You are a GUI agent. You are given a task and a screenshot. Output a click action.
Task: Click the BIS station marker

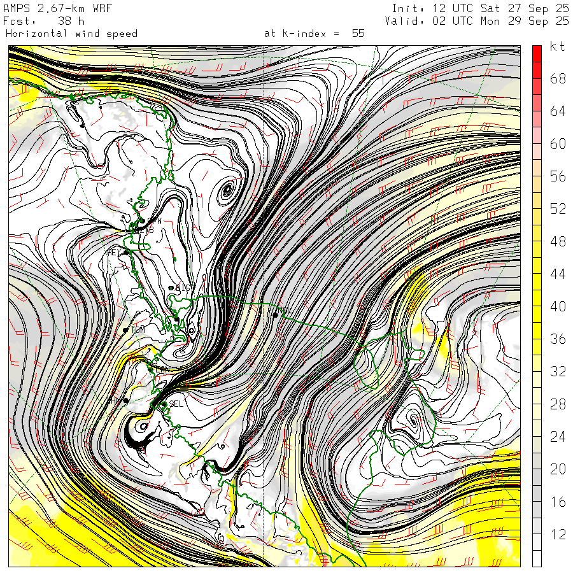coord(171,288)
